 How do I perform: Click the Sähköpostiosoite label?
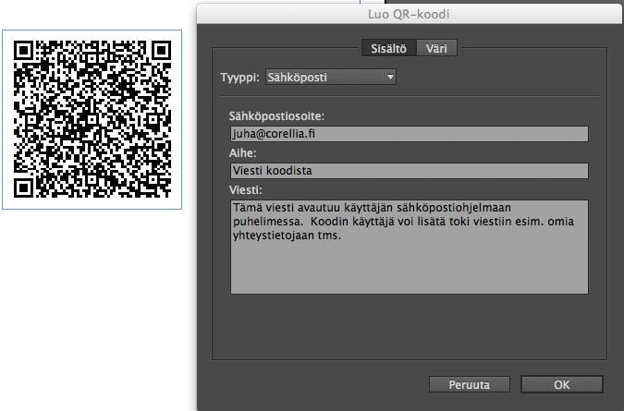tap(276, 116)
